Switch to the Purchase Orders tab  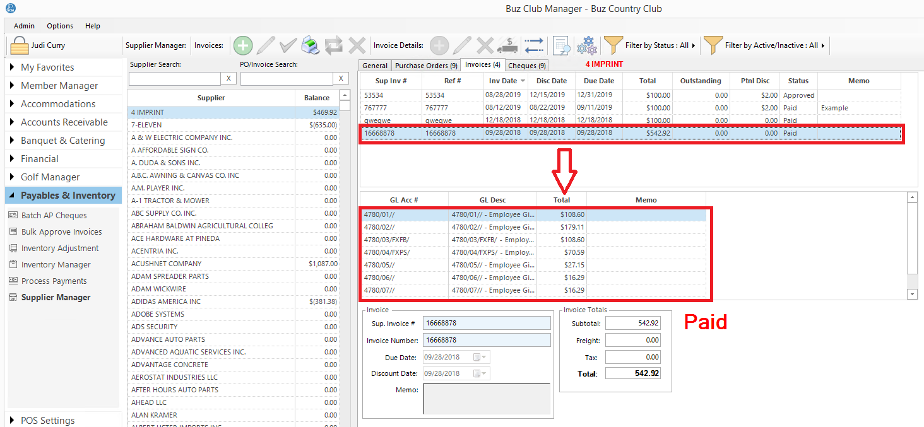[x=426, y=65]
